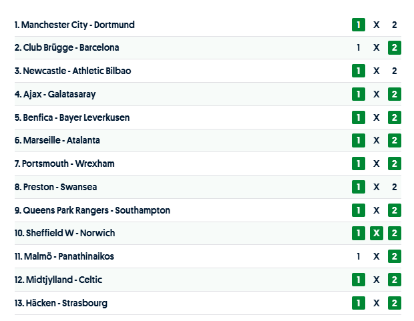Toggle home win for Manchester City - Dortmund
The width and height of the screenshot is (414, 321).
(x=359, y=25)
